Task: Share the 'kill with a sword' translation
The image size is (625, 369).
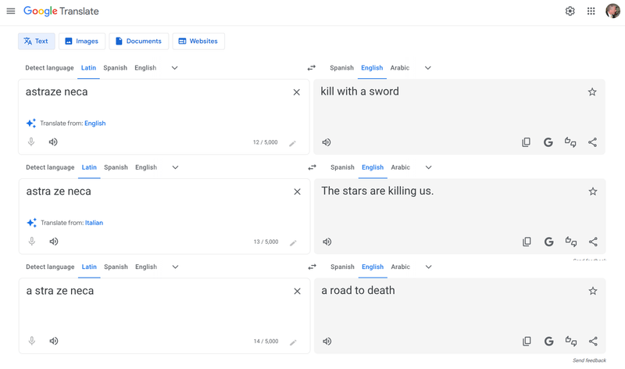Action: click(x=592, y=142)
